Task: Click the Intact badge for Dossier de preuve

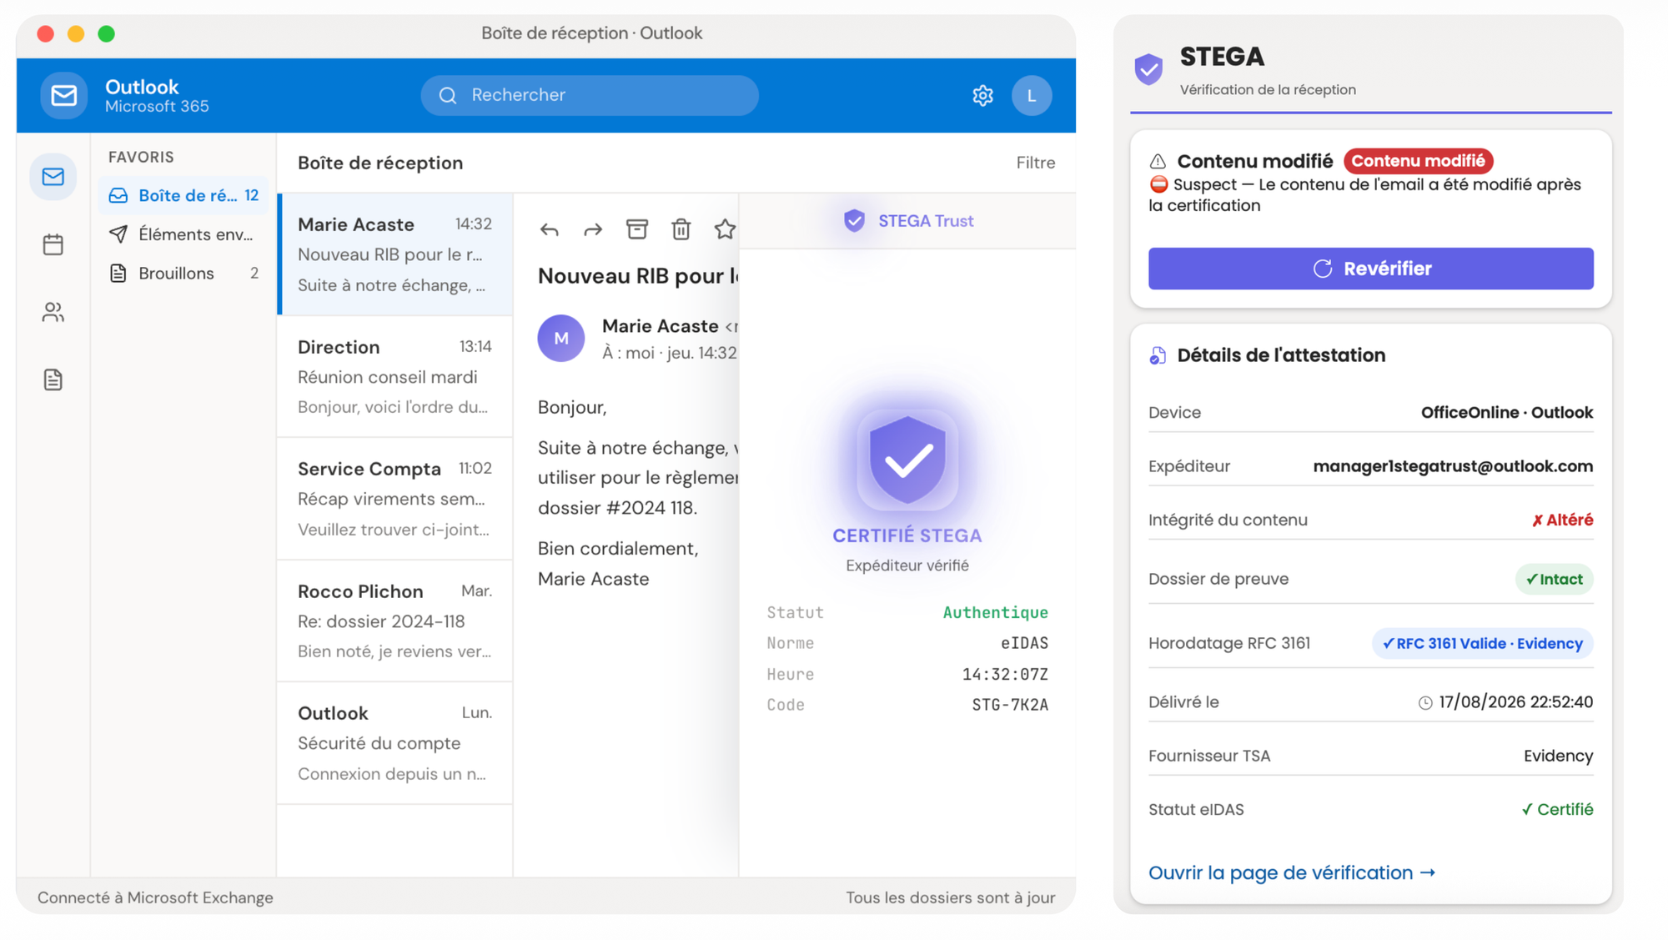Action: (1554, 580)
